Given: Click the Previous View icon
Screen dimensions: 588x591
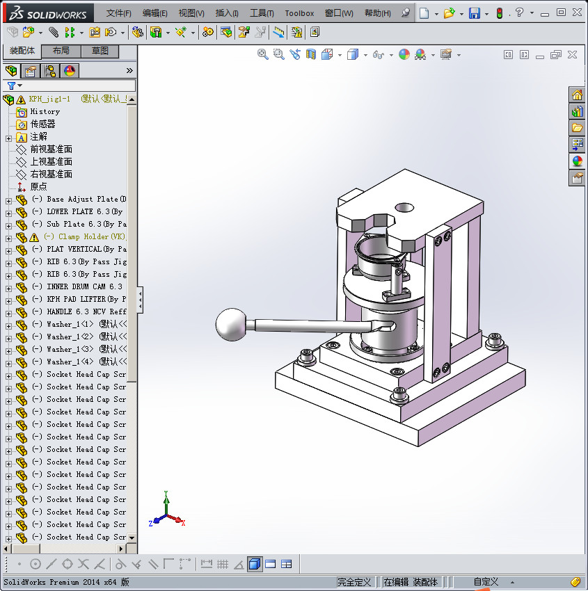Looking at the screenshot, I should [295, 55].
